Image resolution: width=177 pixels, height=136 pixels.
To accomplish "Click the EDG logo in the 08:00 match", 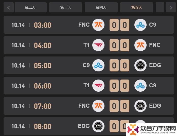I will click(x=98, y=126).
